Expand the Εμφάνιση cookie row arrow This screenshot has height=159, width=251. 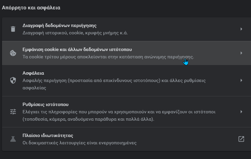point(241,53)
